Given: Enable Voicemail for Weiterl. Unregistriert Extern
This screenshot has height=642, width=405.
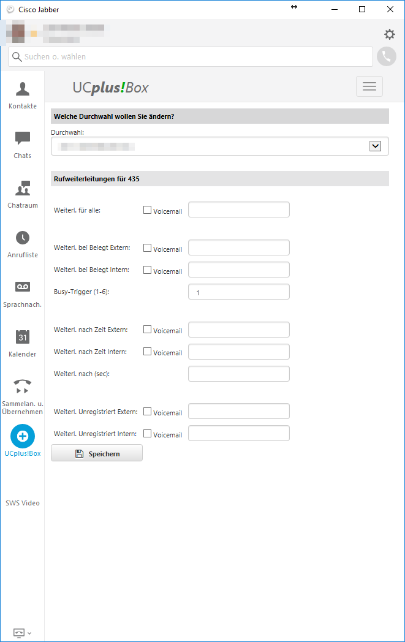Looking at the screenshot, I should [x=148, y=411].
